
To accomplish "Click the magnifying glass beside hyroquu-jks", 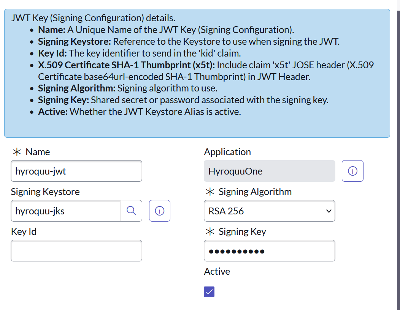I will pos(132,211).
